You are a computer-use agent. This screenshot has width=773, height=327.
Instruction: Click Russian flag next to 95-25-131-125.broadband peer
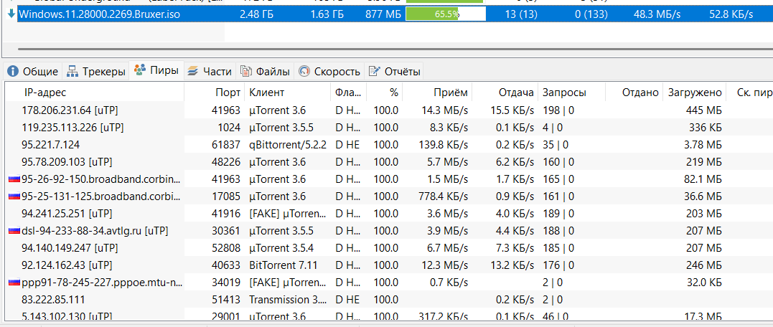[14, 196]
